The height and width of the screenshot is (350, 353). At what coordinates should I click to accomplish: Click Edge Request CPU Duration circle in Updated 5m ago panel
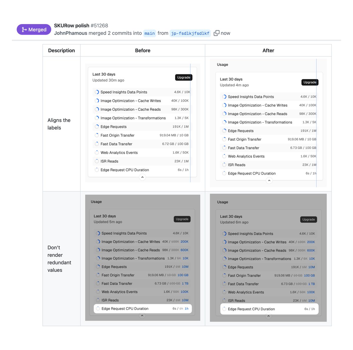pyautogui.click(x=98, y=309)
